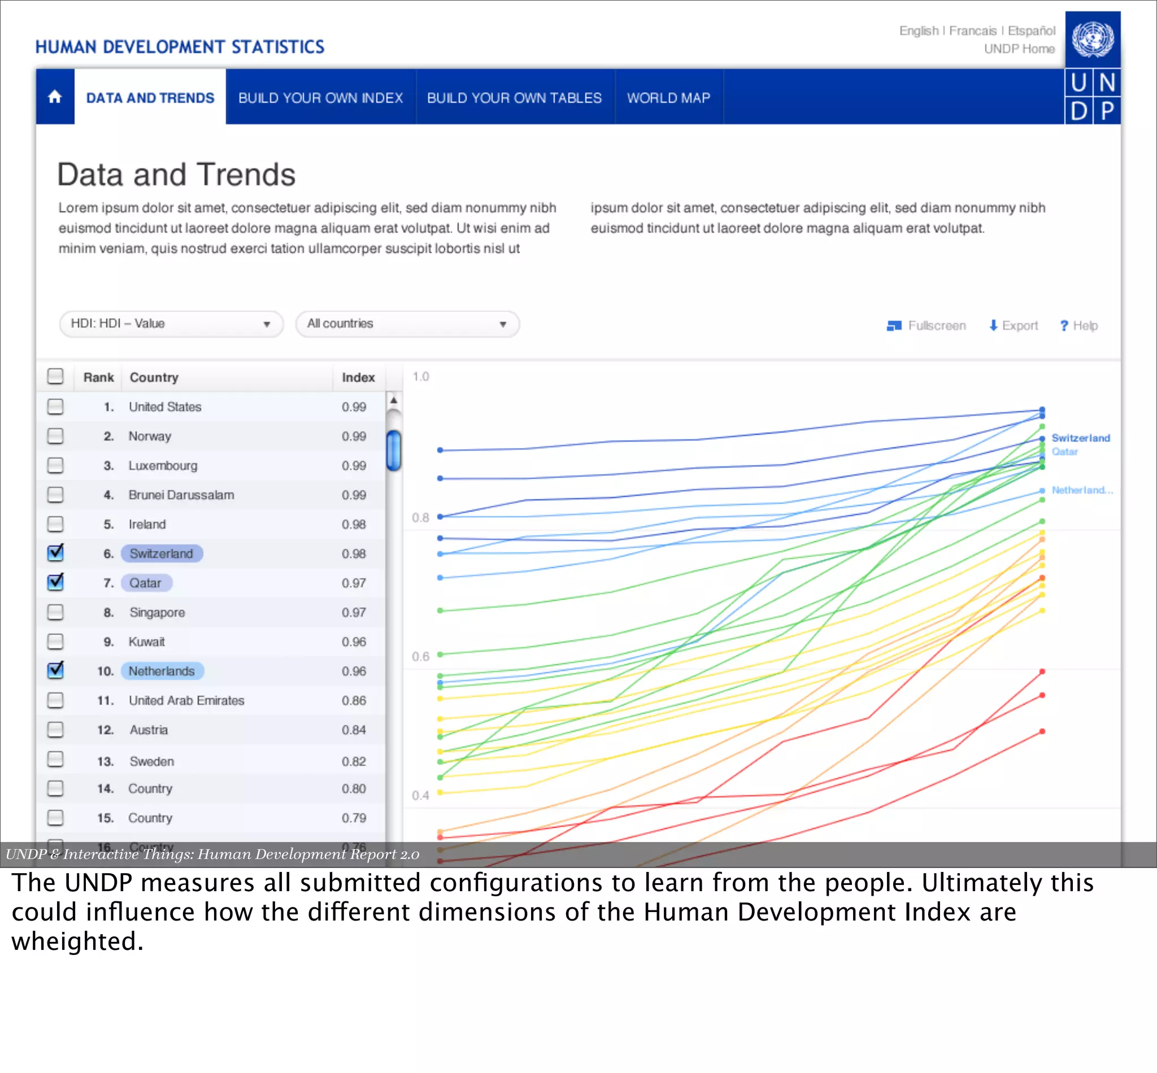Go to the home icon tab

point(55,97)
